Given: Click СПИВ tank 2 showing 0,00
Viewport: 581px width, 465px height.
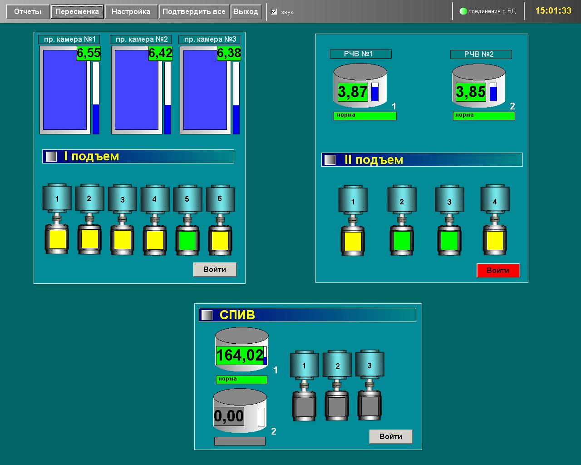Looking at the screenshot, I should [240, 411].
